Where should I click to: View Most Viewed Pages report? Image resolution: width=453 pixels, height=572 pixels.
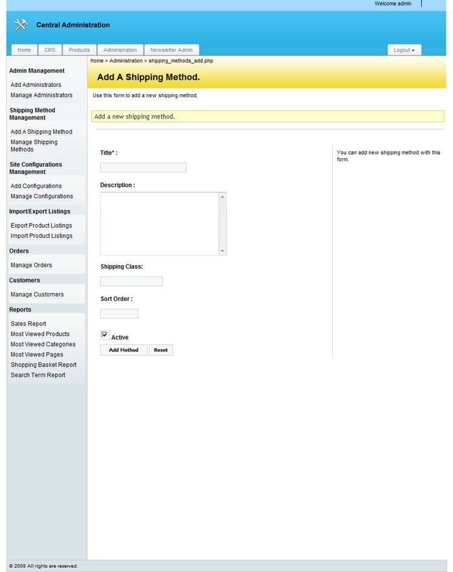pos(36,354)
